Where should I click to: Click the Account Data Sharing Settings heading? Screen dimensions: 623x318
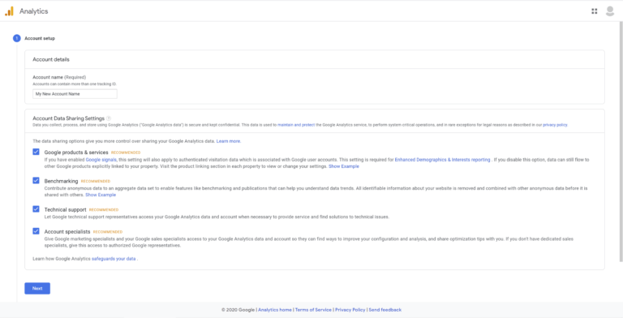coord(68,118)
